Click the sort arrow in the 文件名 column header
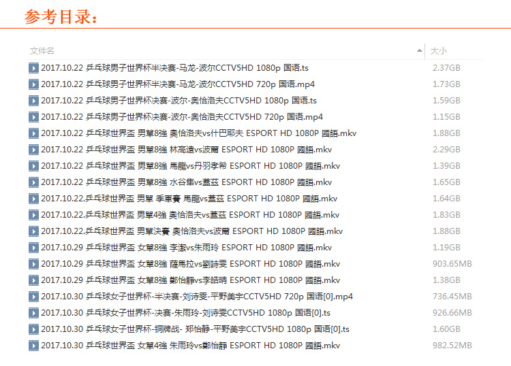 419,51
